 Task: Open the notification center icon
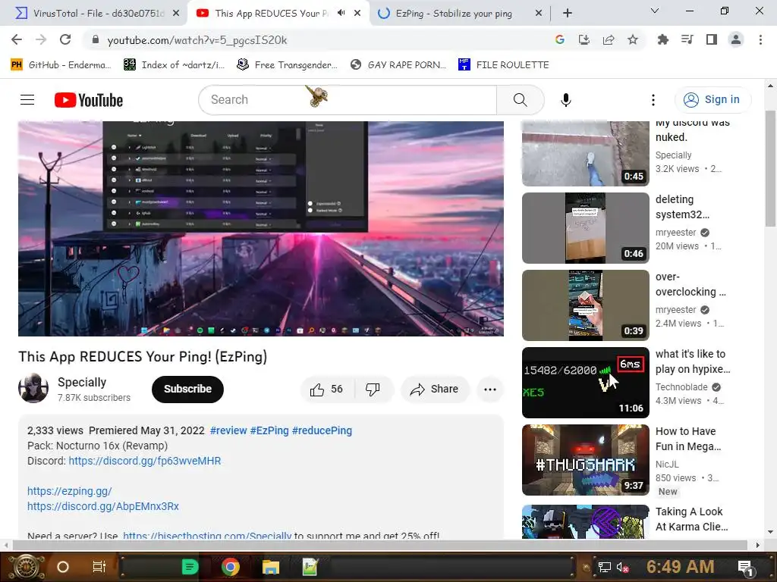(746, 567)
